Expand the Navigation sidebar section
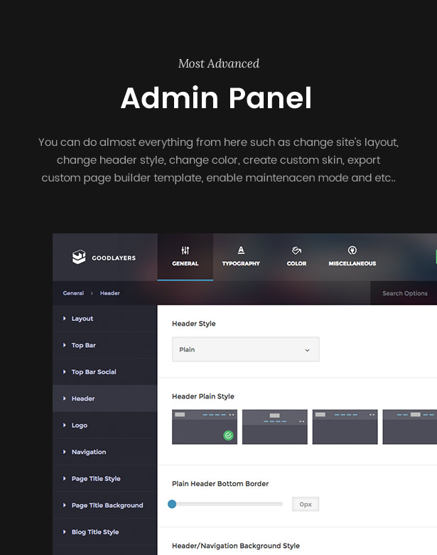Screen dimensions: 437x555 pyautogui.click(x=88, y=452)
